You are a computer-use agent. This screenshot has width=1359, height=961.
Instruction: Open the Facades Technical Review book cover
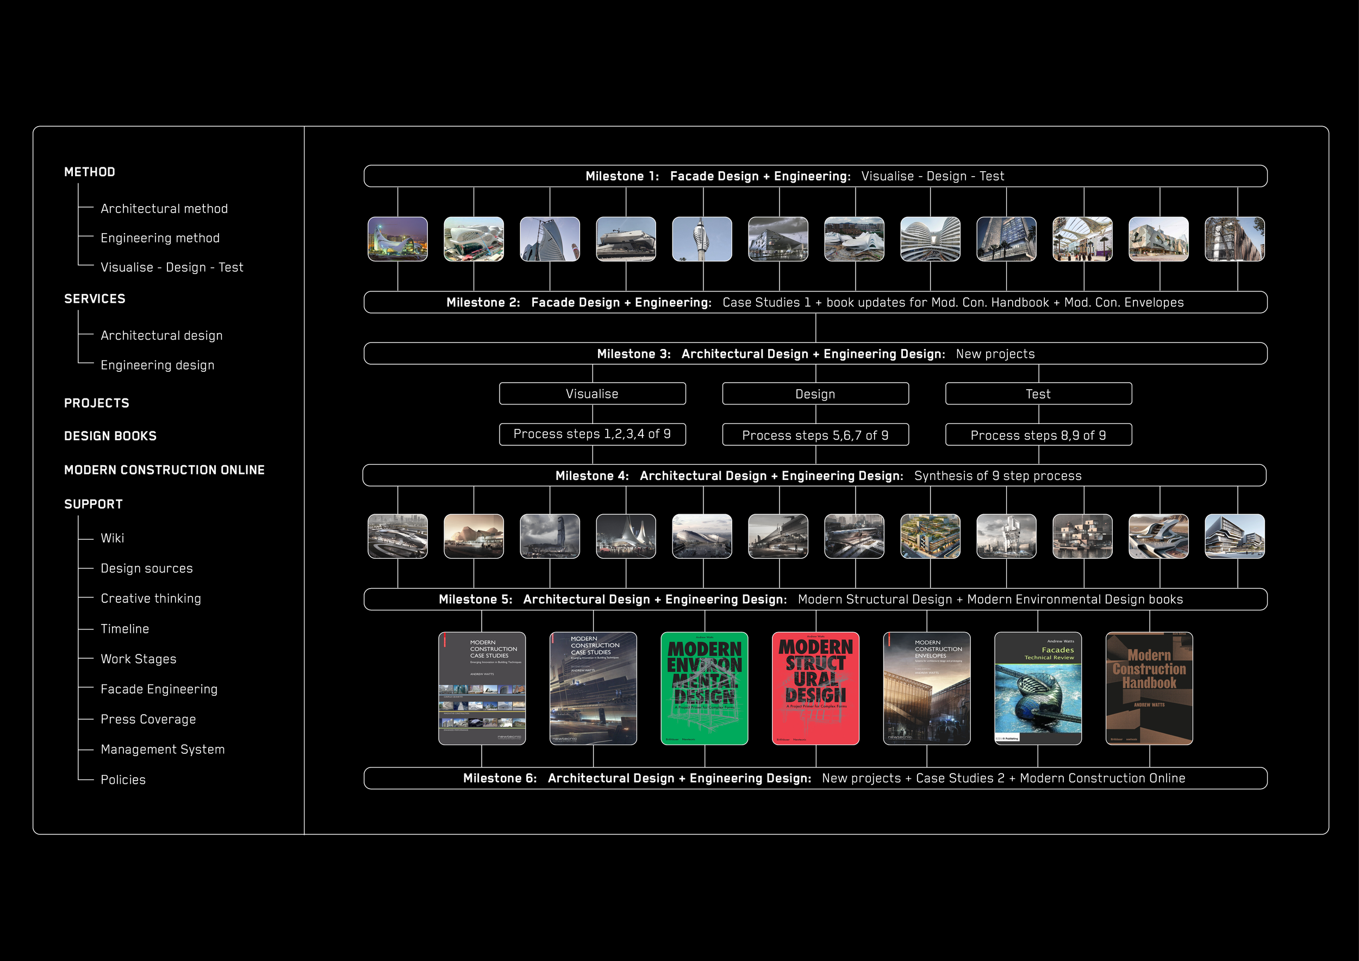click(1038, 688)
